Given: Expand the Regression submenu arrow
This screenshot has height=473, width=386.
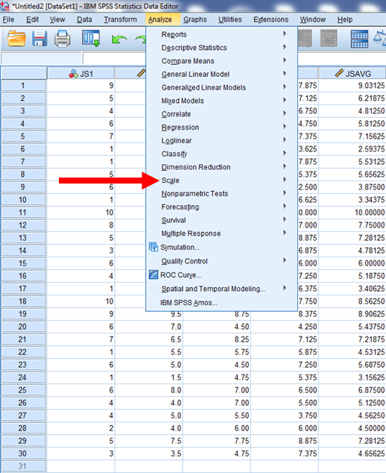Looking at the screenshot, I should tap(285, 127).
